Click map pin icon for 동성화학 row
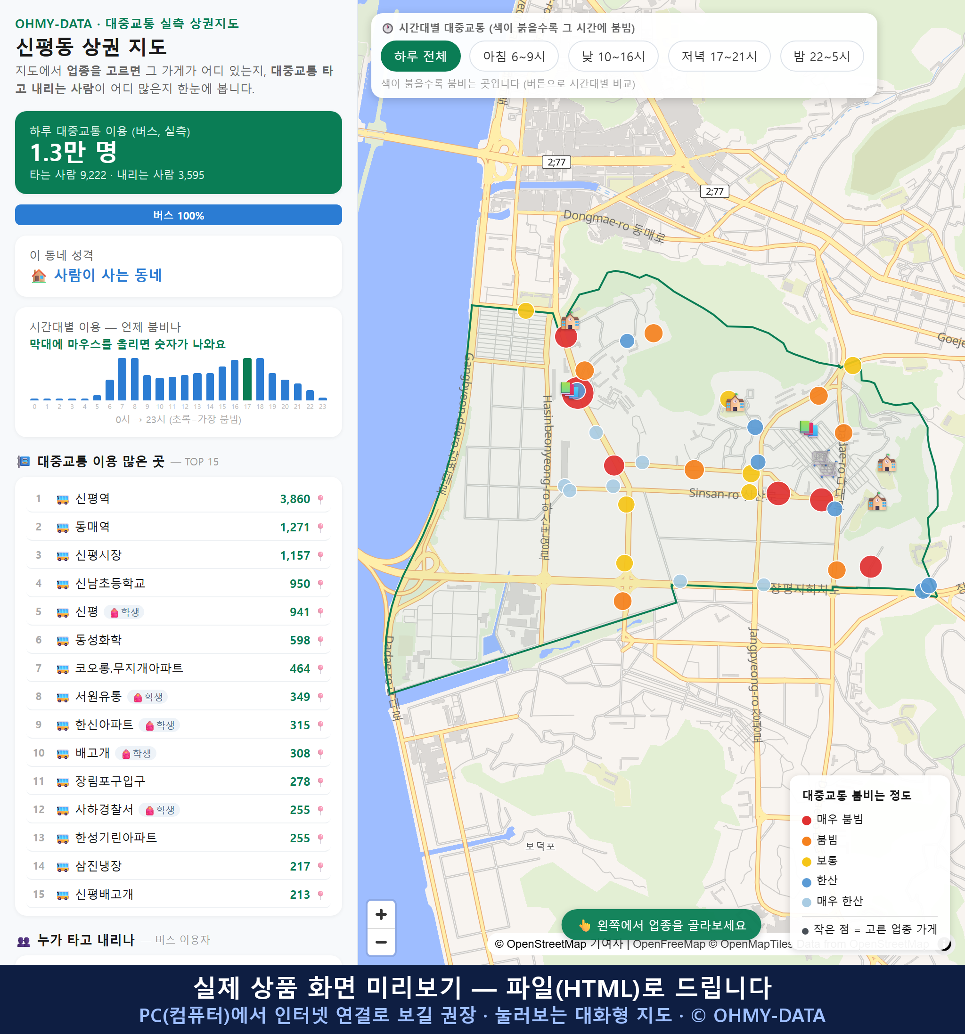The height and width of the screenshot is (1034, 965). [320, 640]
